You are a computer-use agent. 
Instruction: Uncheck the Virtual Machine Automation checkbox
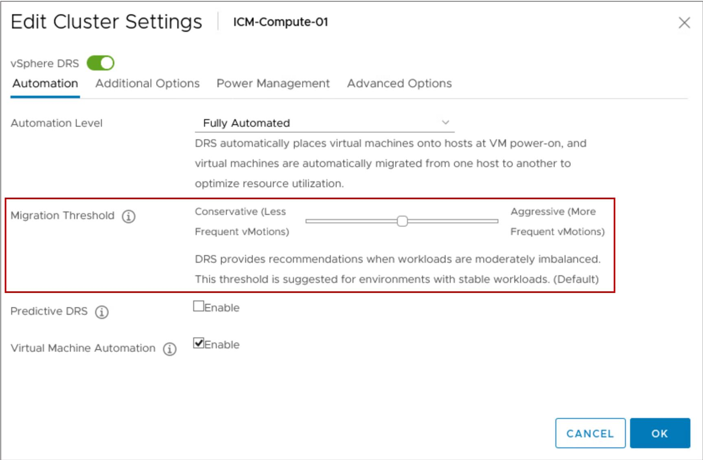click(x=199, y=343)
